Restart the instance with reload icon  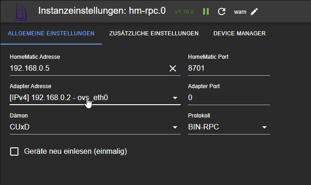(221, 11)
